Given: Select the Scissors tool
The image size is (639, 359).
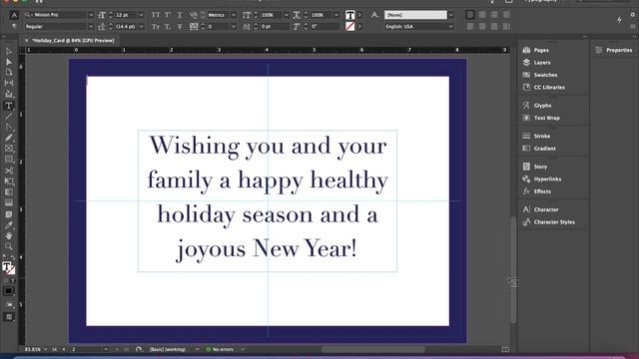Looking at the screenshot, I should point(9,171).
